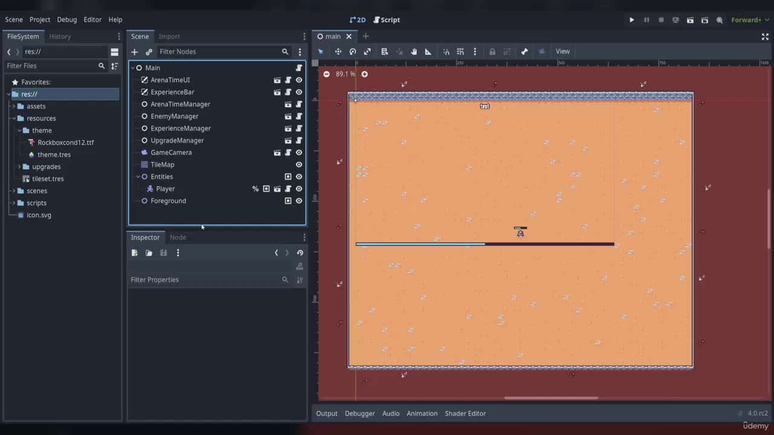Image resolution: width=774 pixels, height=435 pixels.
Task: Open ArenaTimeUI scene in editor
Action: [x=277, y=80]
